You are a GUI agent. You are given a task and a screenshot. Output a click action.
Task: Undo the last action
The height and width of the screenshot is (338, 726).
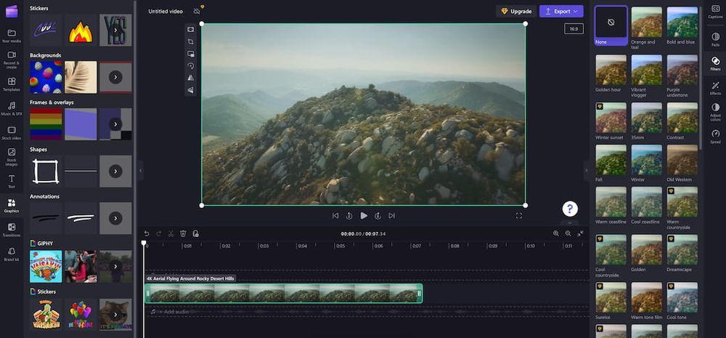(146, 233)
